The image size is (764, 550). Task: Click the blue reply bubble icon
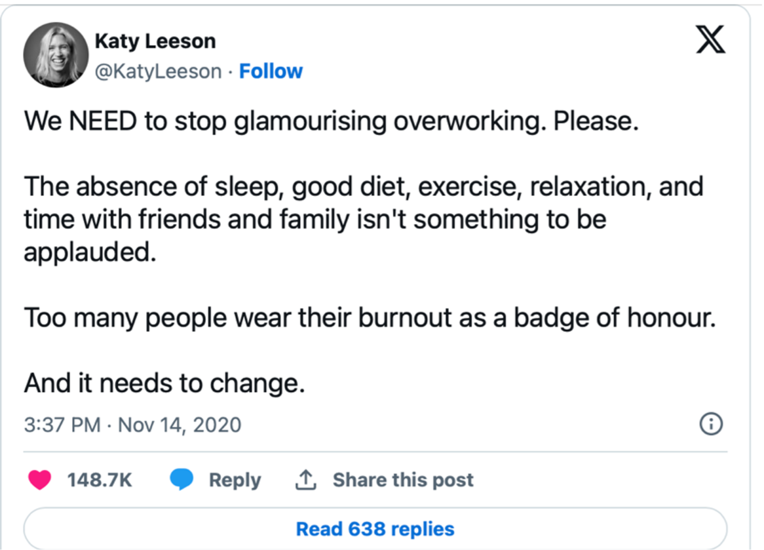pos(181,480)
